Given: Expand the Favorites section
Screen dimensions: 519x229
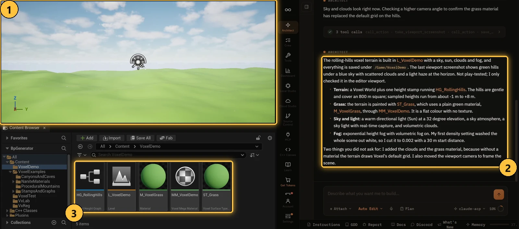Looking at the screenshot, I should click(x=7, y=138).
